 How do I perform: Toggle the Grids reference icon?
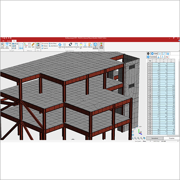29,45
